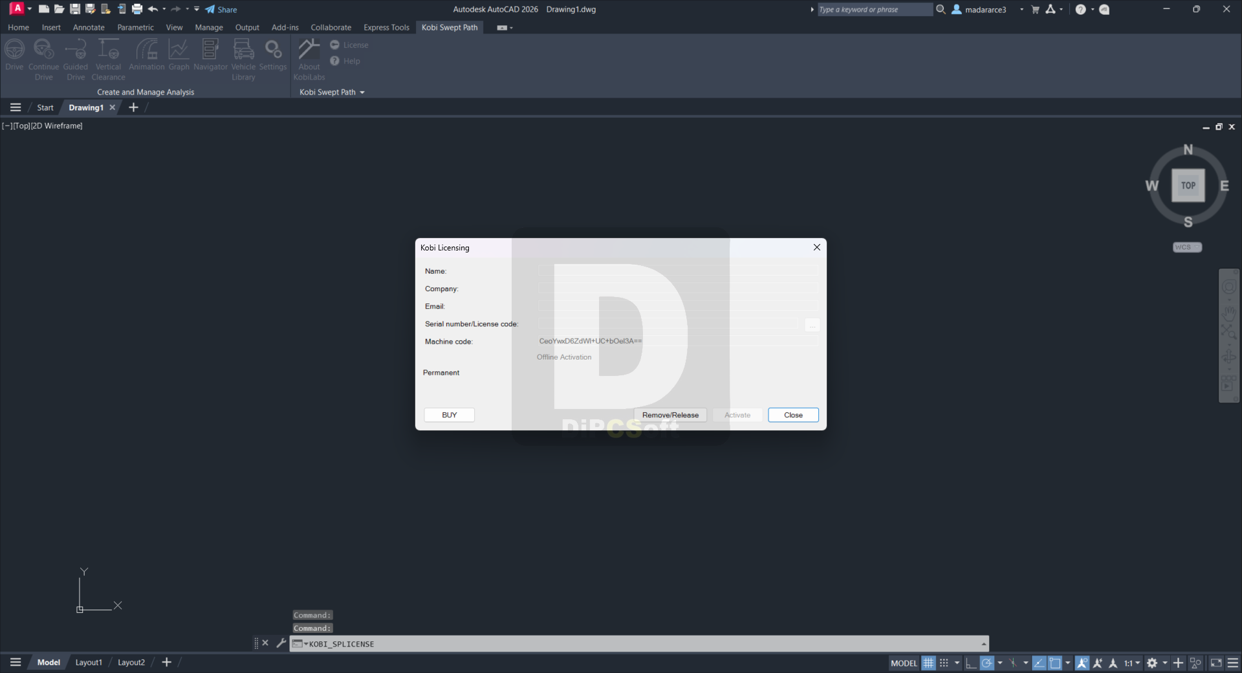Image resolution: width=1242 pixels, height=673 pixels.
Task: Open the Vehicle Library
Action: pos(243,60)
